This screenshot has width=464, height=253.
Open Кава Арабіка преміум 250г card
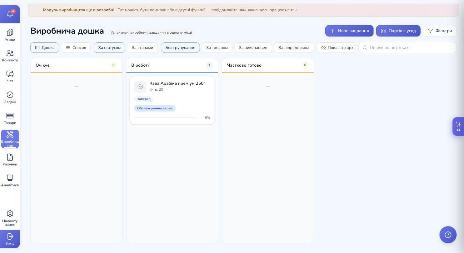pyautogui.click(x=172, y=100)
